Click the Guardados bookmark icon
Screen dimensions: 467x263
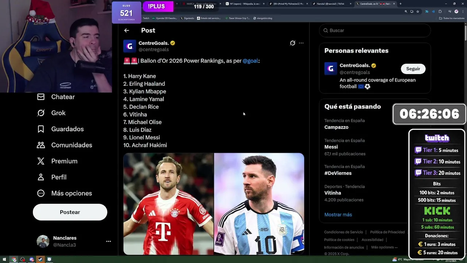point(41,129)
